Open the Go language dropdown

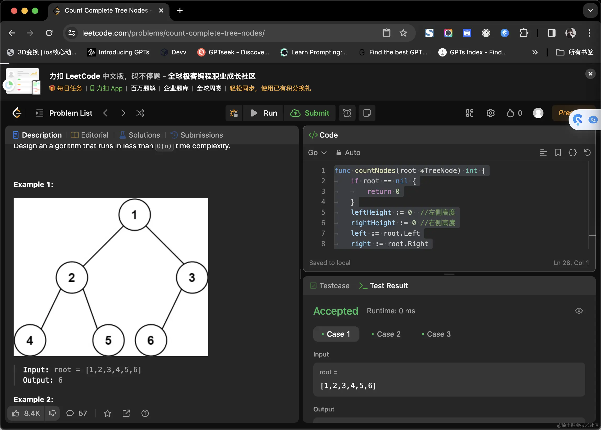tap(317, 152)
